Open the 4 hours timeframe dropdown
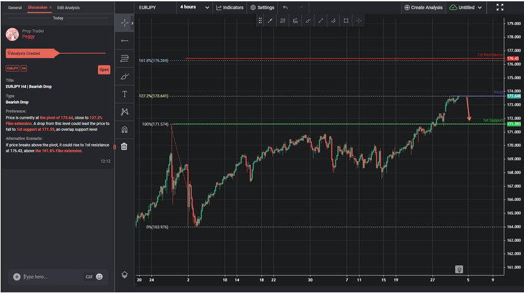The image size is (524, 293). [x=195, y=7]
